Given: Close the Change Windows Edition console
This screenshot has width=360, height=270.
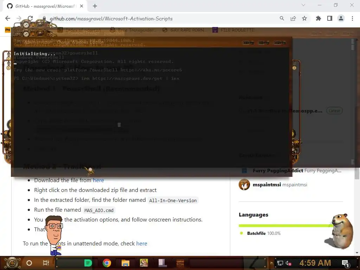Looking at the screenshot, I should tap(280, 43).
